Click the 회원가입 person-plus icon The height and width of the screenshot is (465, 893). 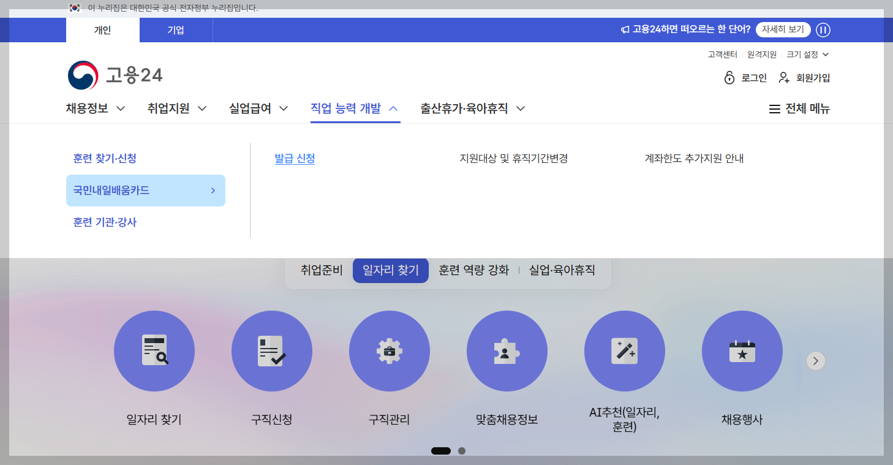click(x=784, y=78)
